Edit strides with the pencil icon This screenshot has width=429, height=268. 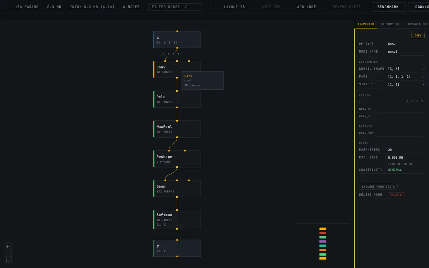point(424,85)
